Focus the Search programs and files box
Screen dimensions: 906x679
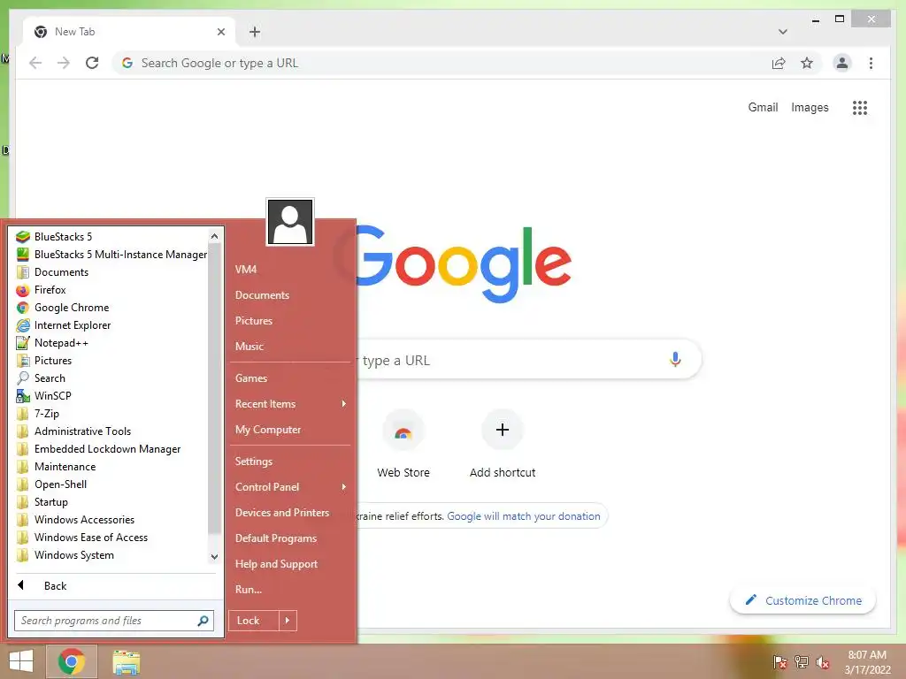point(114,621)
